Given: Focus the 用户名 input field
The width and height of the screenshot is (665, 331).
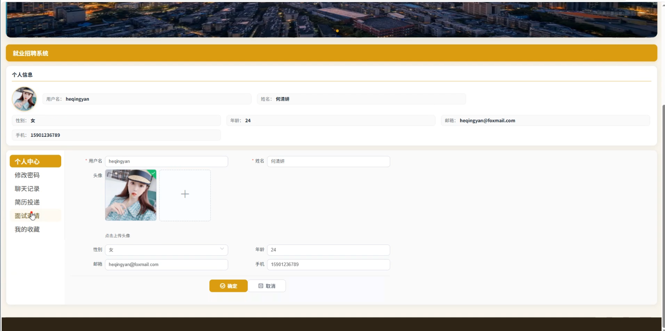Looking at the screenshot, I should coord(167,161).
